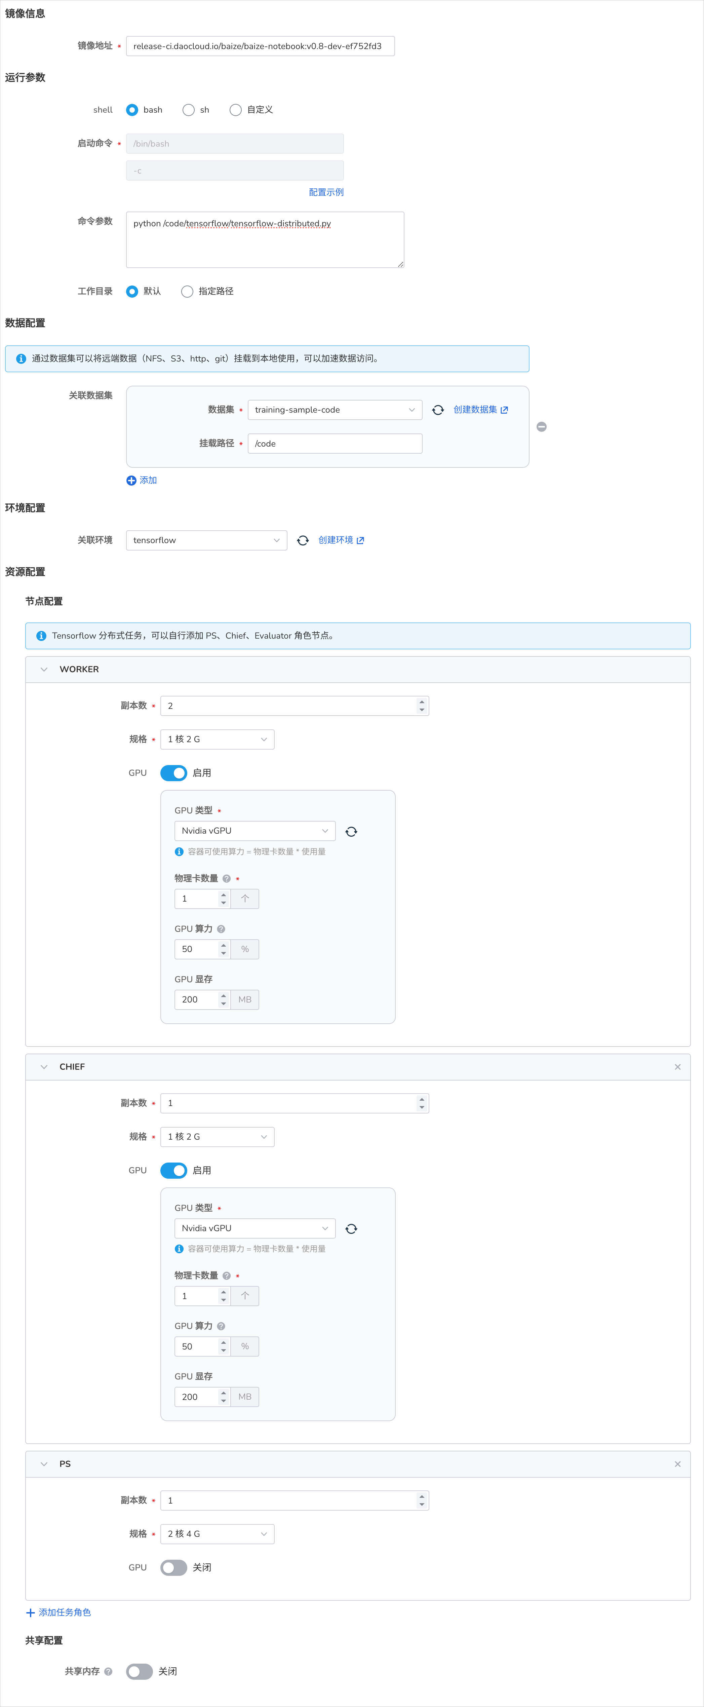This screenshot has width=704, height=1707.
Task: Open PS 规格 dropdown 2 核 4 G
Action: click(217, 1533)
